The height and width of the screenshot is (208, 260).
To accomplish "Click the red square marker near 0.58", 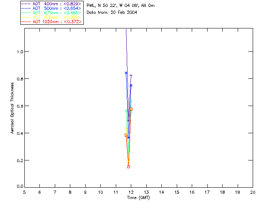I will 131,109.
